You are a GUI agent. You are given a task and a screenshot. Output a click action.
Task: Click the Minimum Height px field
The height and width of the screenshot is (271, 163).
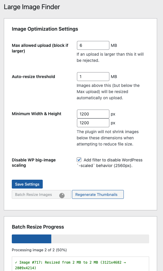93,123
